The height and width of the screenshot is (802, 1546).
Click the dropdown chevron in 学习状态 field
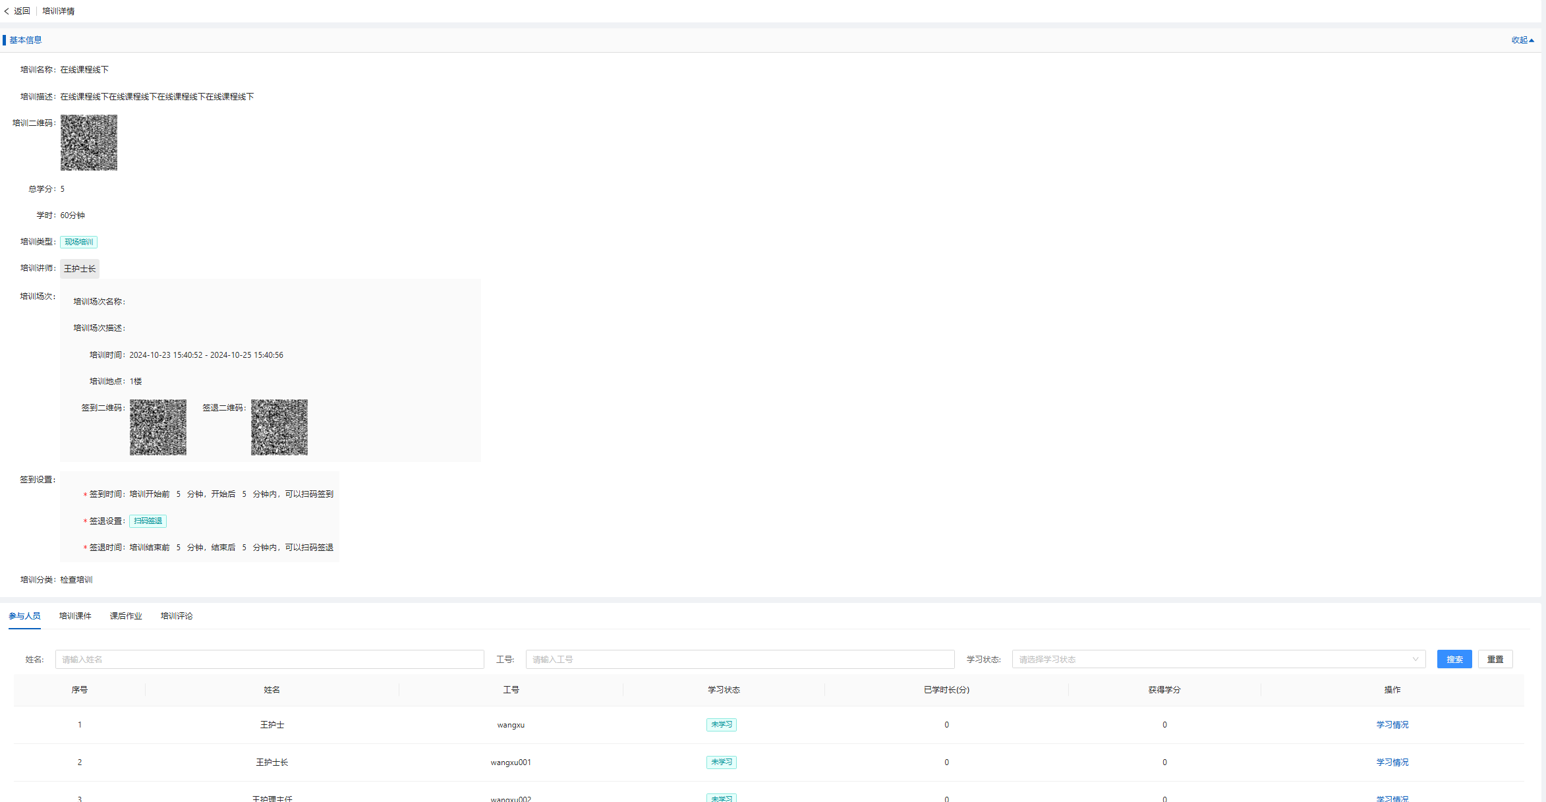tap(1415, 660)
